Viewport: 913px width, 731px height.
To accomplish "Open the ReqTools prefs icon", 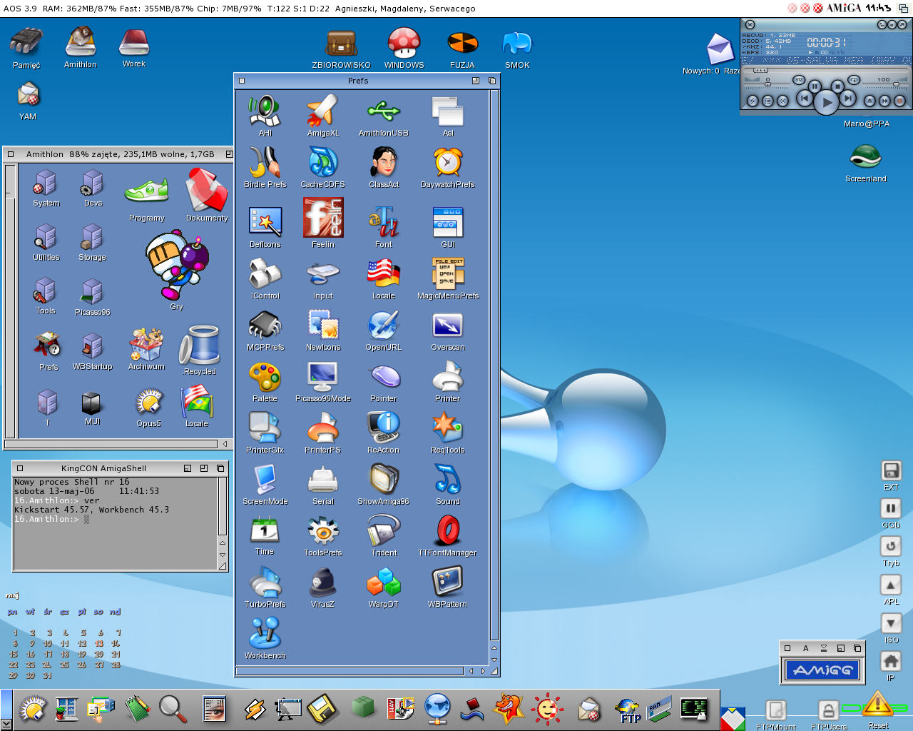I will (x=447, y=428).
